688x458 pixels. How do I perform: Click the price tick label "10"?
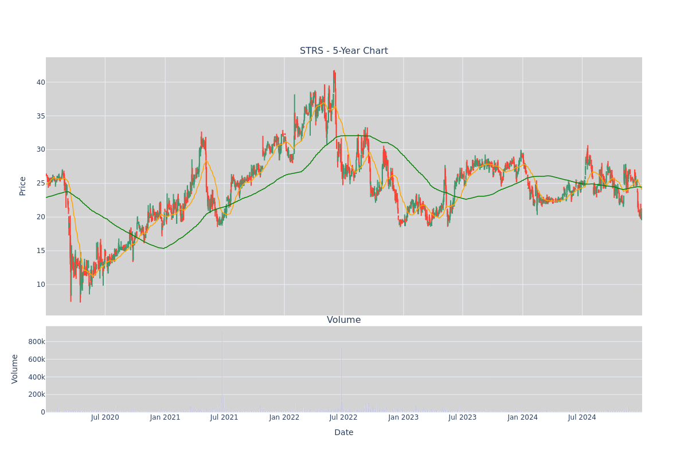41,285
